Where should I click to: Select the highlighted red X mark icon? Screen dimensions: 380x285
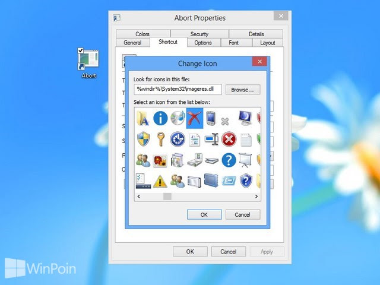(x=195, y=118)
